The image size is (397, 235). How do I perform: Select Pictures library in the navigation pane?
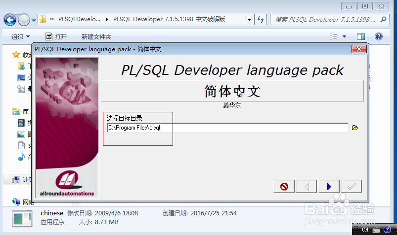[21, 134]
